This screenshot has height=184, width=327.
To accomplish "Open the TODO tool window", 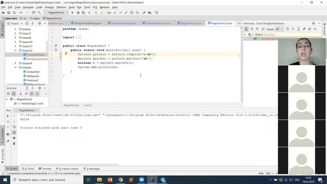I will pyautogui.click(x=28, y=169).
